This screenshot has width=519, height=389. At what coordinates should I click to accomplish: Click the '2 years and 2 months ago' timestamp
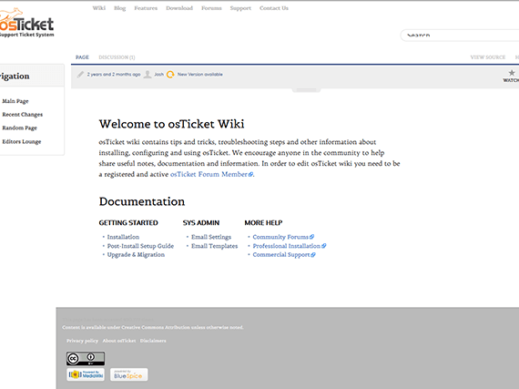point(114,75)
